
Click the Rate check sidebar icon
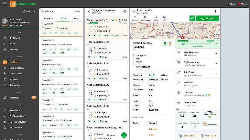point(5,110)
